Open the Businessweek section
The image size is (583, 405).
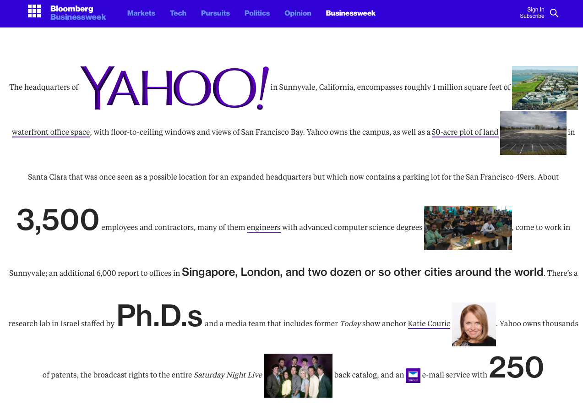351,13
